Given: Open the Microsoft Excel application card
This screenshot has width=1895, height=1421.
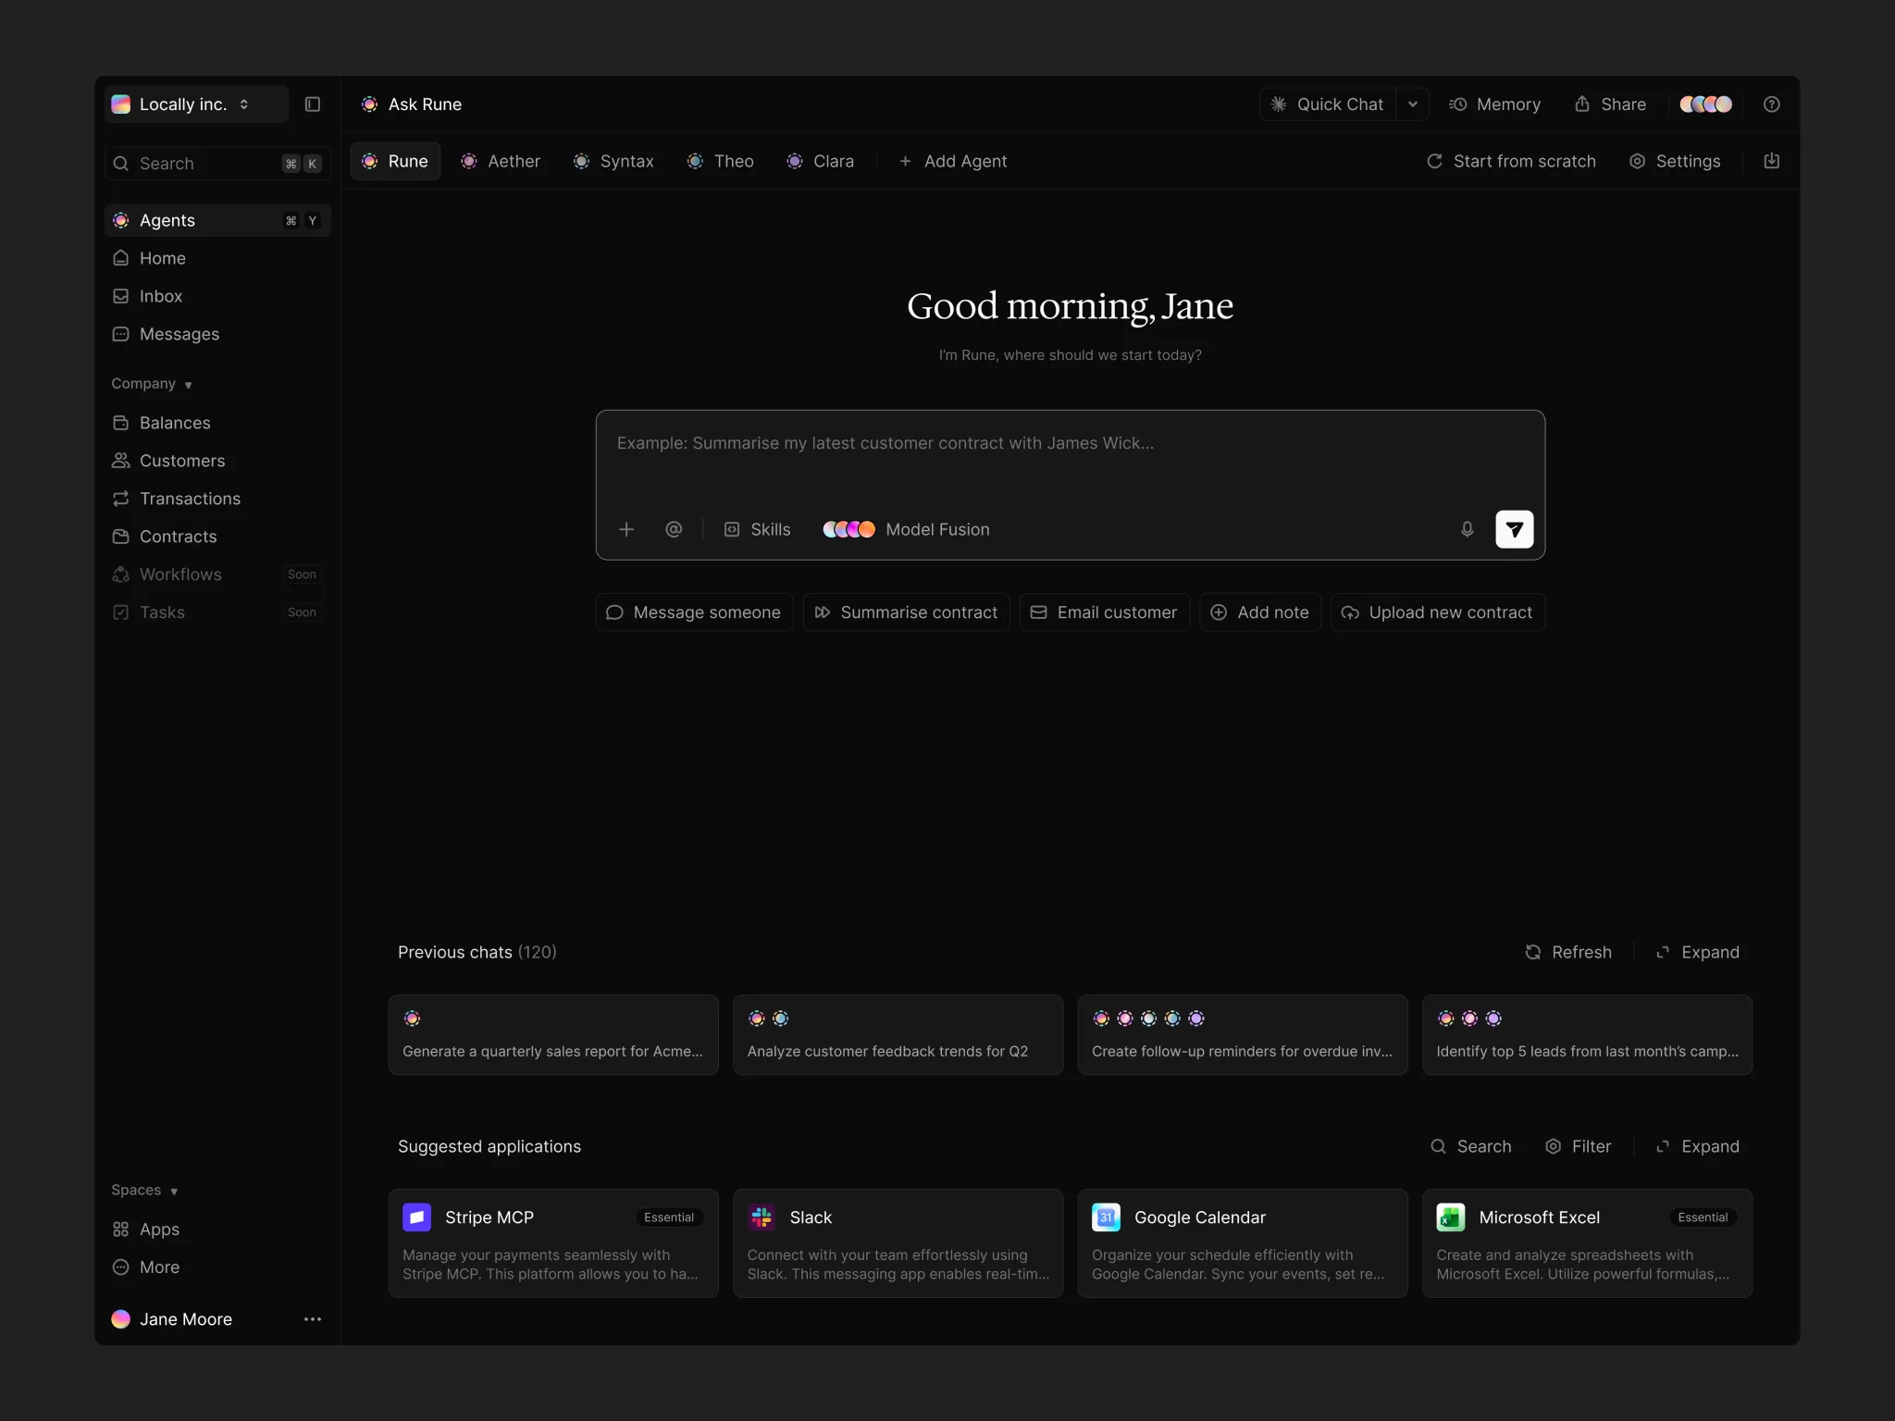Looking at the screenshot, I should [1587, 1243].
